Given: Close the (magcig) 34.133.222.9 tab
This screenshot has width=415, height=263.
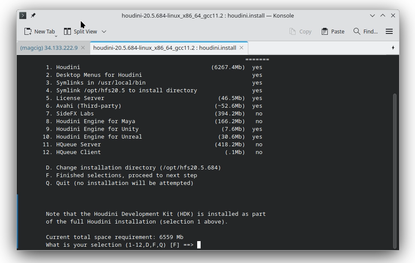Looking at the screenshot, I should pos(83,48).
